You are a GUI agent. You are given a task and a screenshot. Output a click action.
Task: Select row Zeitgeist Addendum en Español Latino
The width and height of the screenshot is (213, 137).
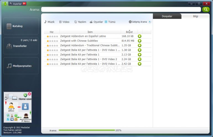pos(98,36)
